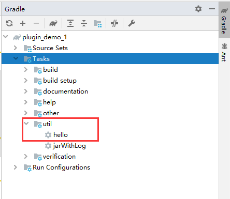Collapse the Tasks node

(x=16, y=58)
